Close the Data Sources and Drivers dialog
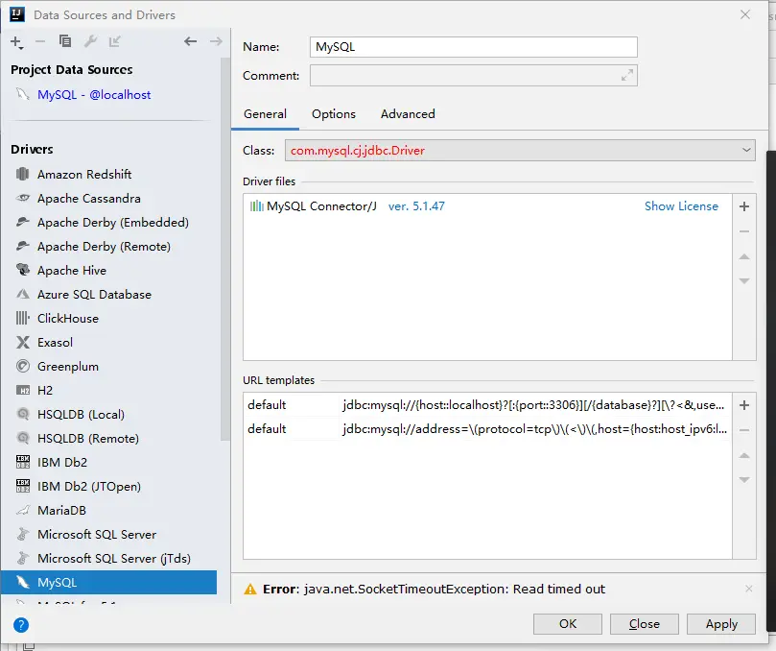Viewport: 776px width, 651px height. (x=745, y=14)
